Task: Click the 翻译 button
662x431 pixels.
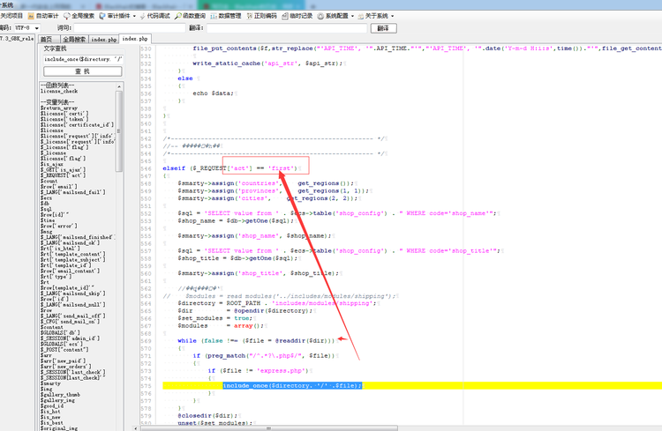Action: click(382, 28)
